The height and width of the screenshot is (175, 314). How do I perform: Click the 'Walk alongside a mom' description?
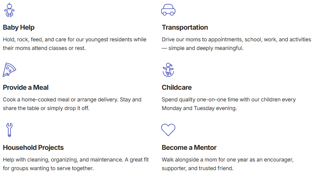point(228,160)
